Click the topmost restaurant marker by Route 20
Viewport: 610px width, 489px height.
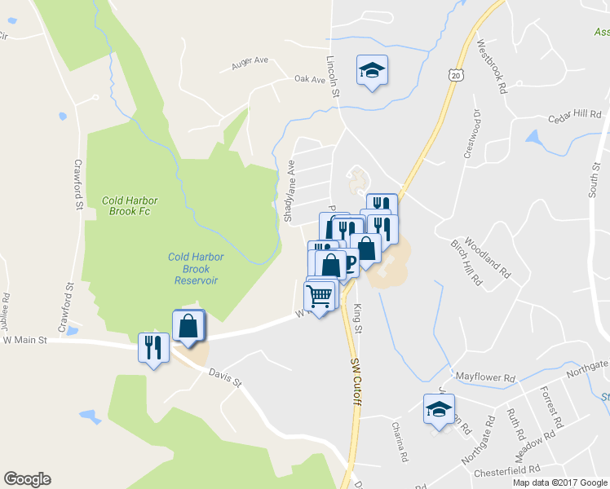click(382, 203)
